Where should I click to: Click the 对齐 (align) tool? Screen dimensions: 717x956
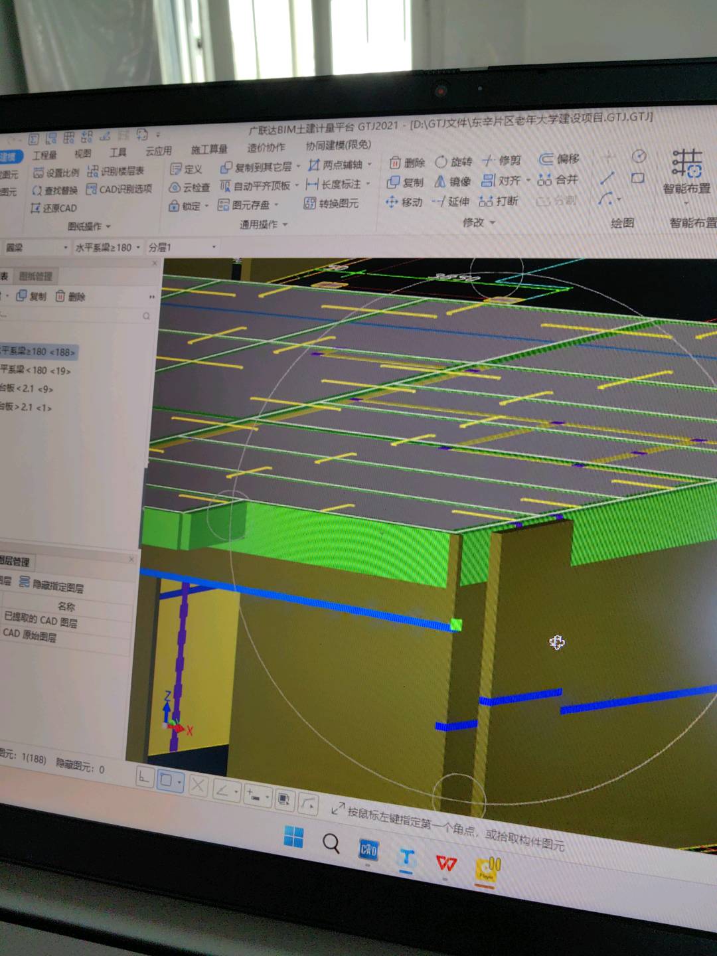click(503, 180)
